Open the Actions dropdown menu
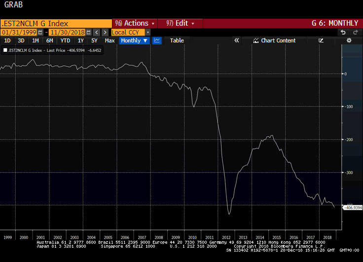 coord(135,23)
